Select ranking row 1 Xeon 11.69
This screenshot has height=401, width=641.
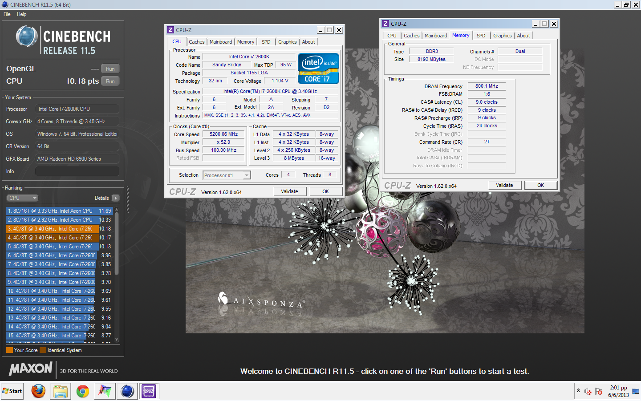pos(60,211)
